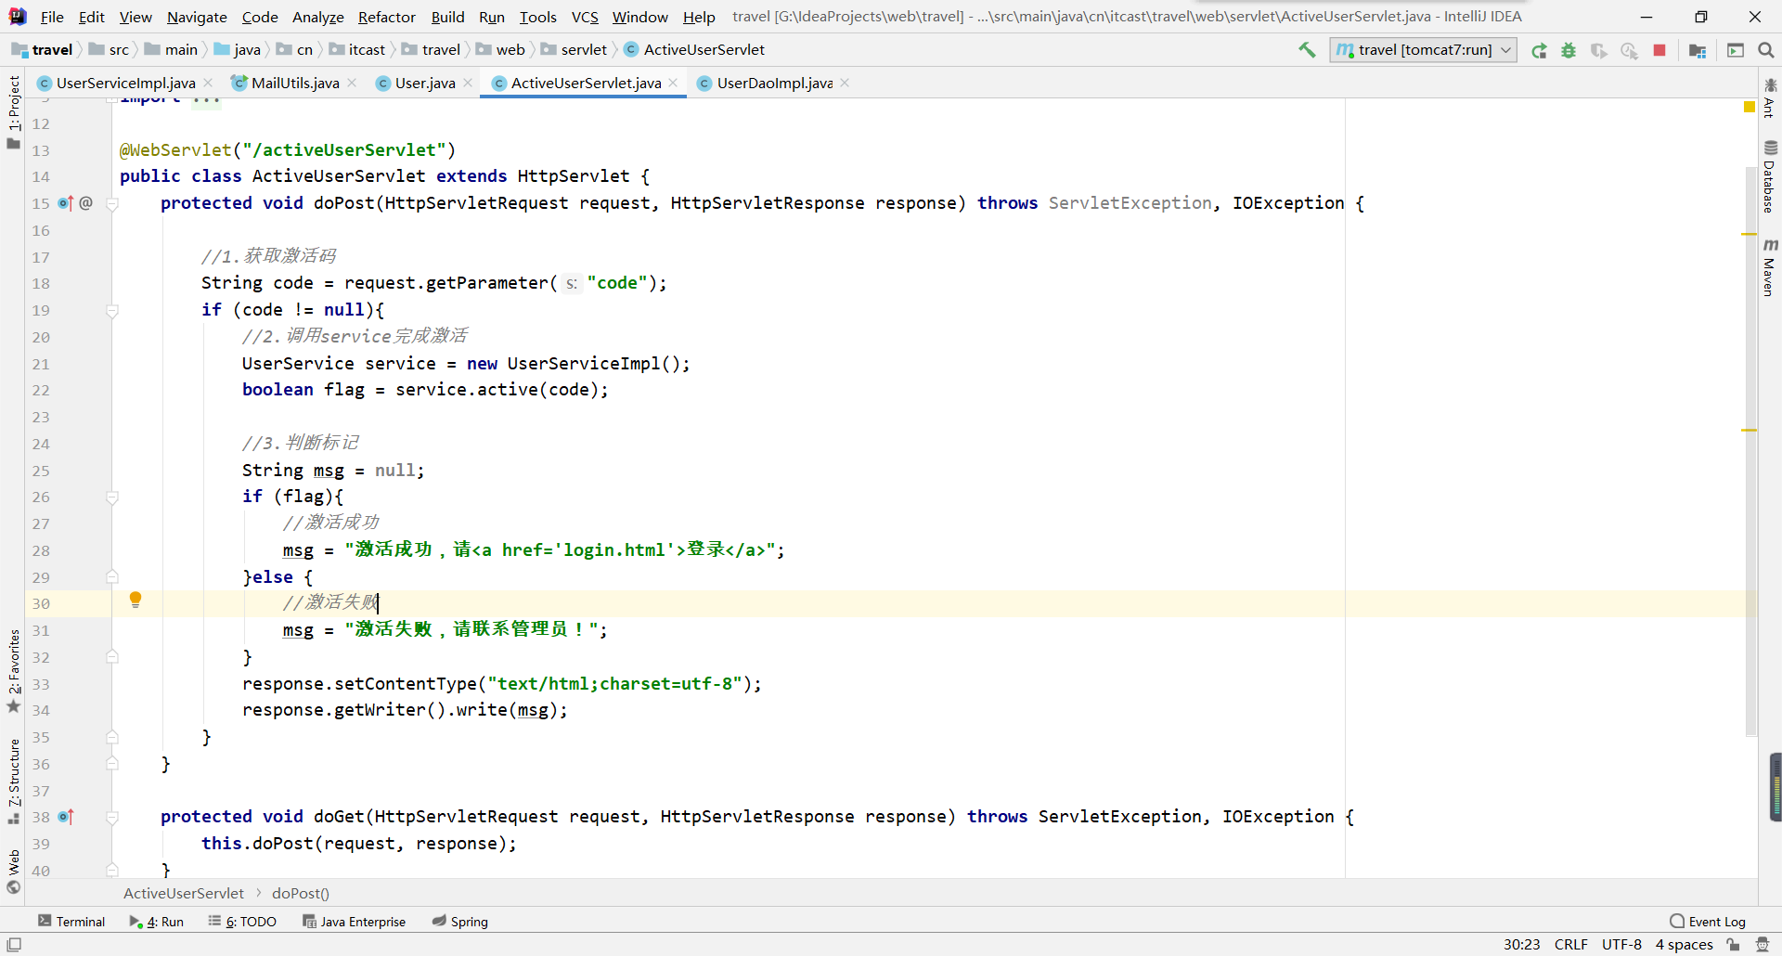Viewport: 1782px width, 956px height.
Task: Click the 30:23 caret position indicator
Action: [x=1521, y=945]
